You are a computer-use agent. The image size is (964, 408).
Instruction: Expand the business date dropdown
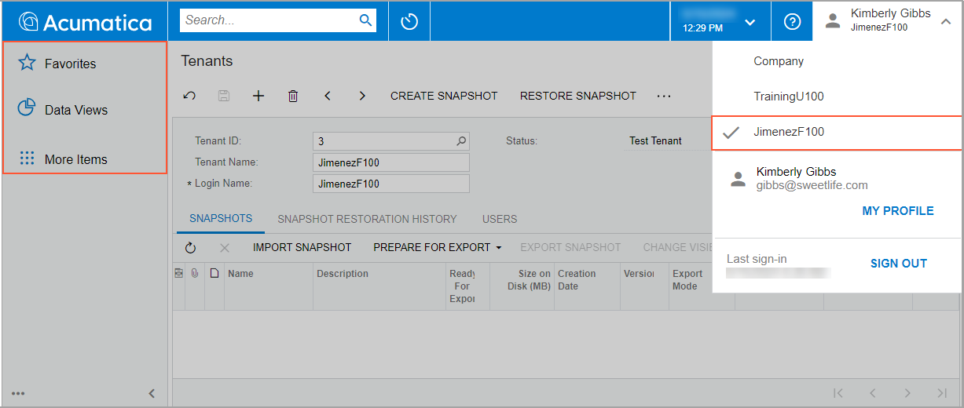(750, 21)
